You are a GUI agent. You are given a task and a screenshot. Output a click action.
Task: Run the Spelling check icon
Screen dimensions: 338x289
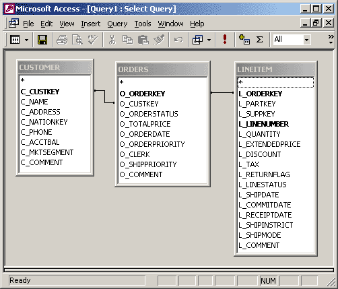[93, 40]
